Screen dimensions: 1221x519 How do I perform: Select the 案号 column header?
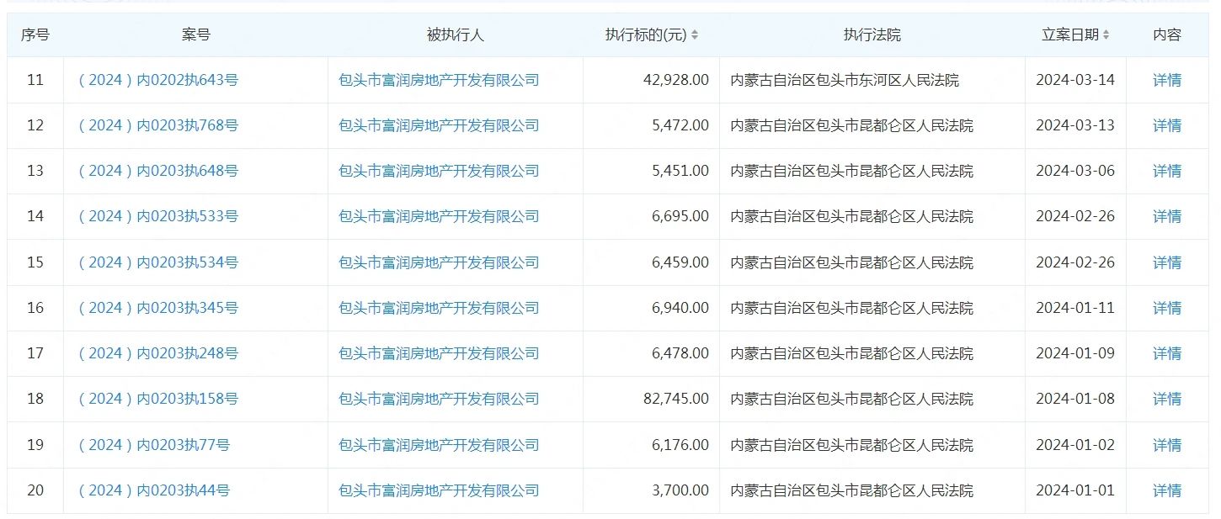click(x=196, y=35)
